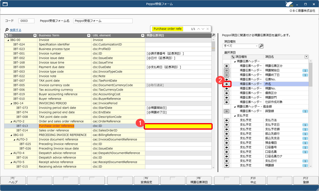This screenshot has height=191, width=319.
Task: Select the 'Buyer accounting reference' row
Action: point(108,94)
